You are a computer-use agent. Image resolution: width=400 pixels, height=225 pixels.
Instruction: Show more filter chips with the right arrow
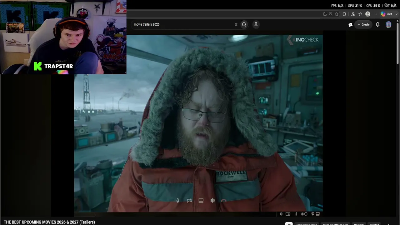point(388,224)
